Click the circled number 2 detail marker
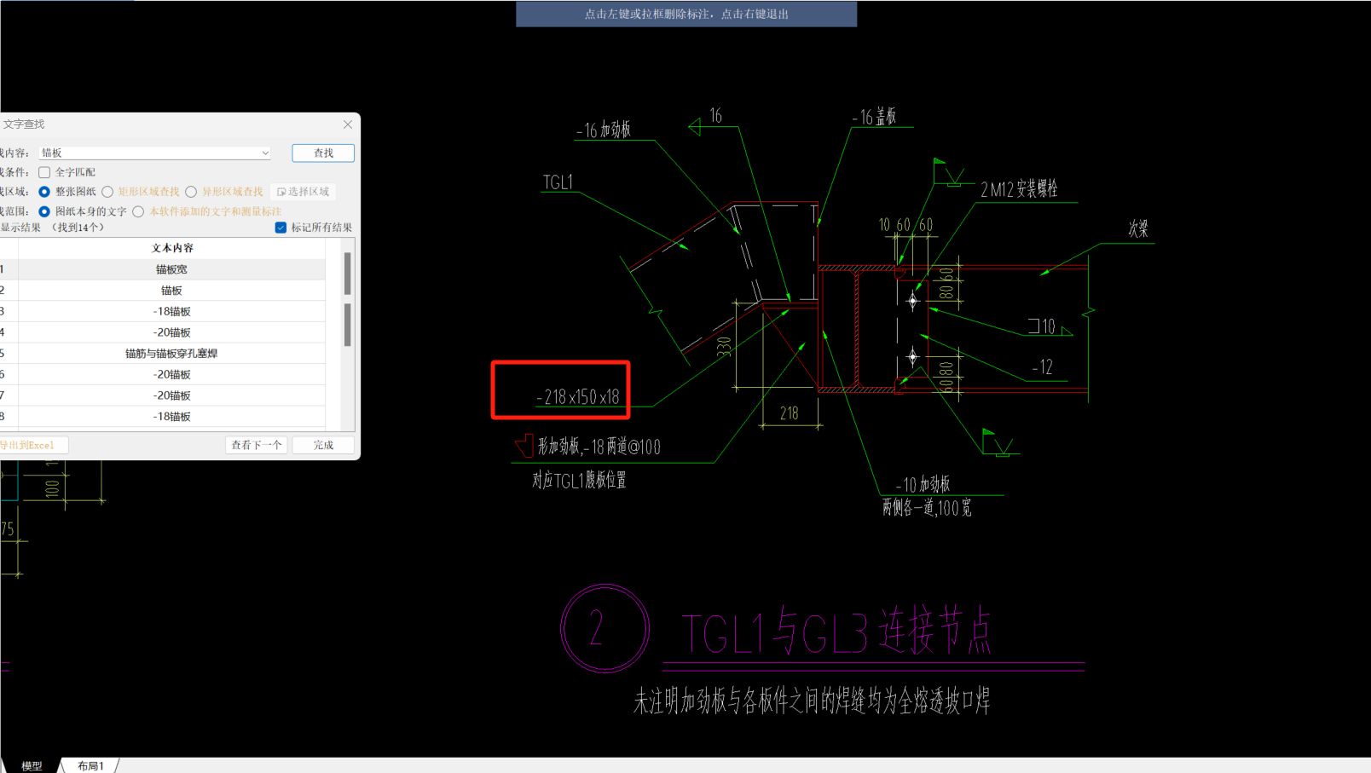Viewport: 1371px width, 773px height. [x=605, y=629]
